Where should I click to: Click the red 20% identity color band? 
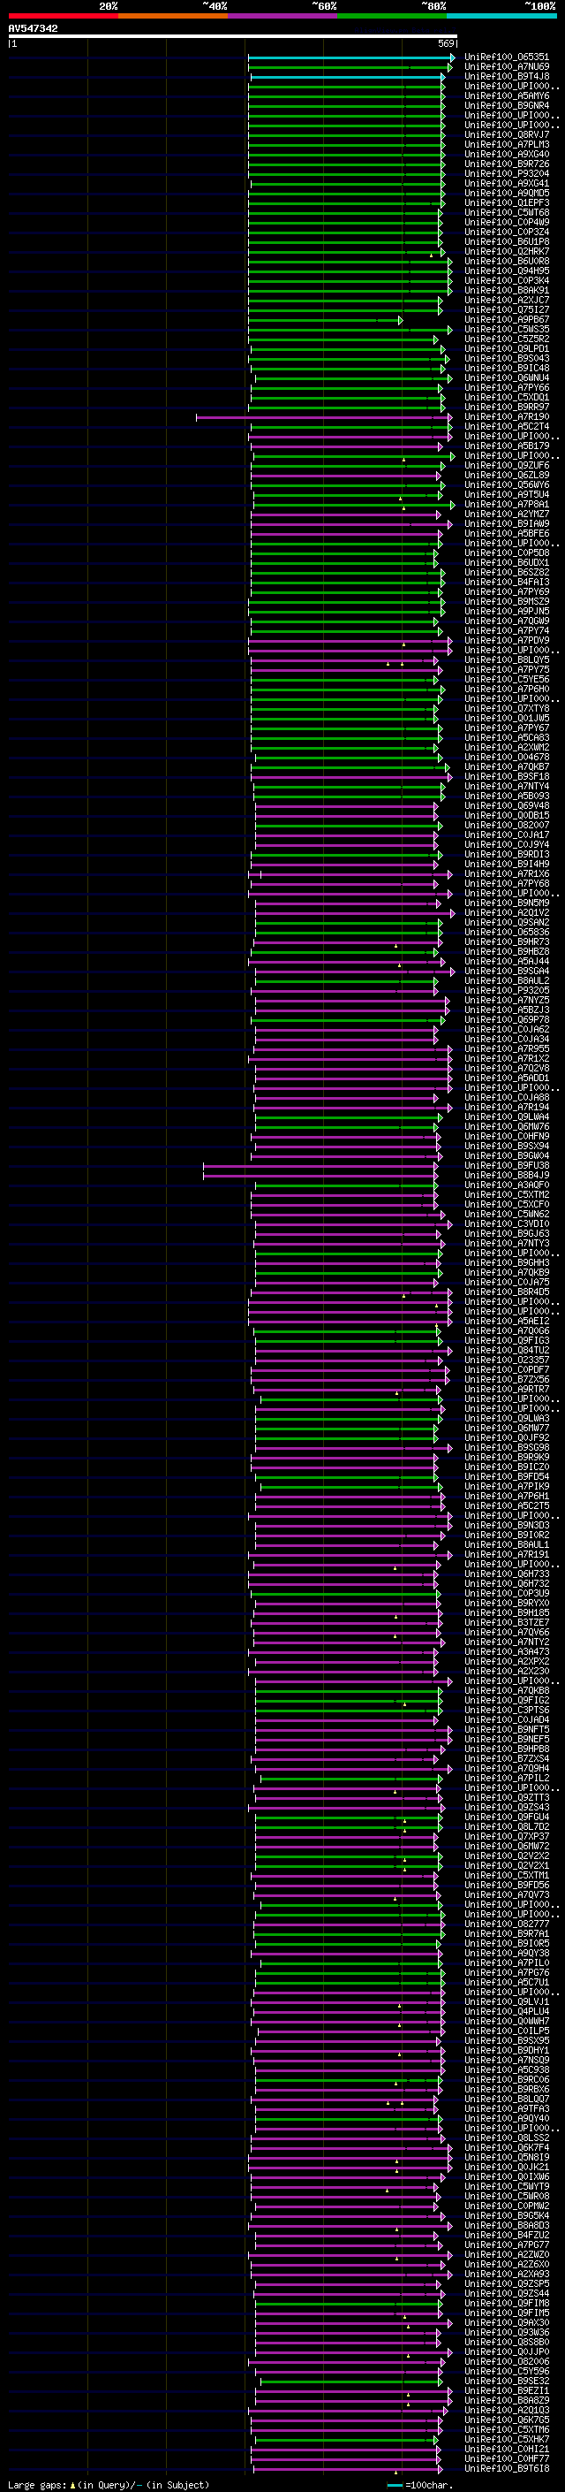click(64, 16)
